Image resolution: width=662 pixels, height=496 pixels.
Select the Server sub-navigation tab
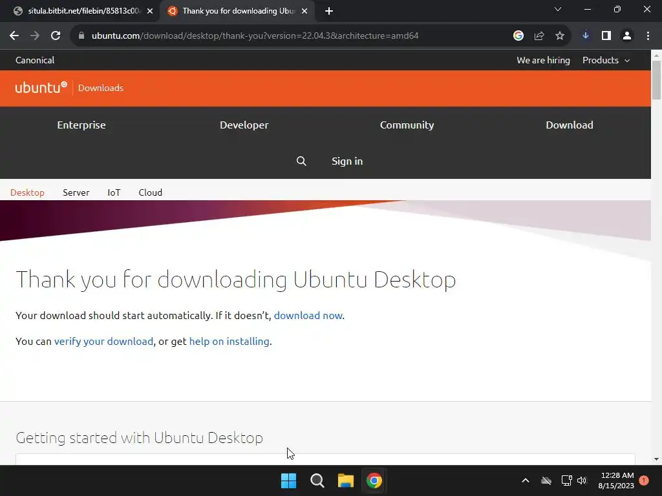[76, 192]
